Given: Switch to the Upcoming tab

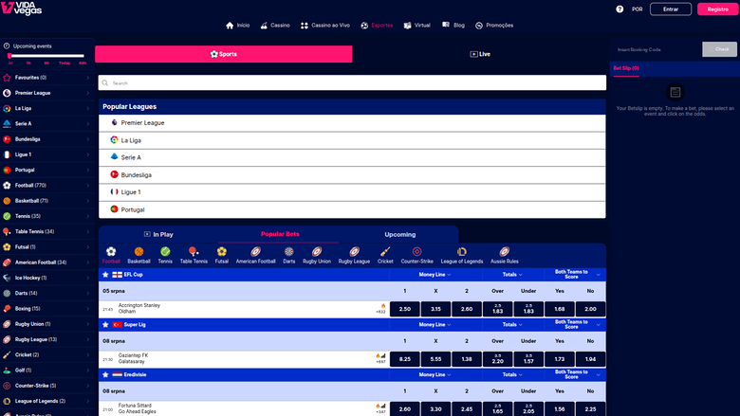Looking at the screenshot, I should pos(399,234).
